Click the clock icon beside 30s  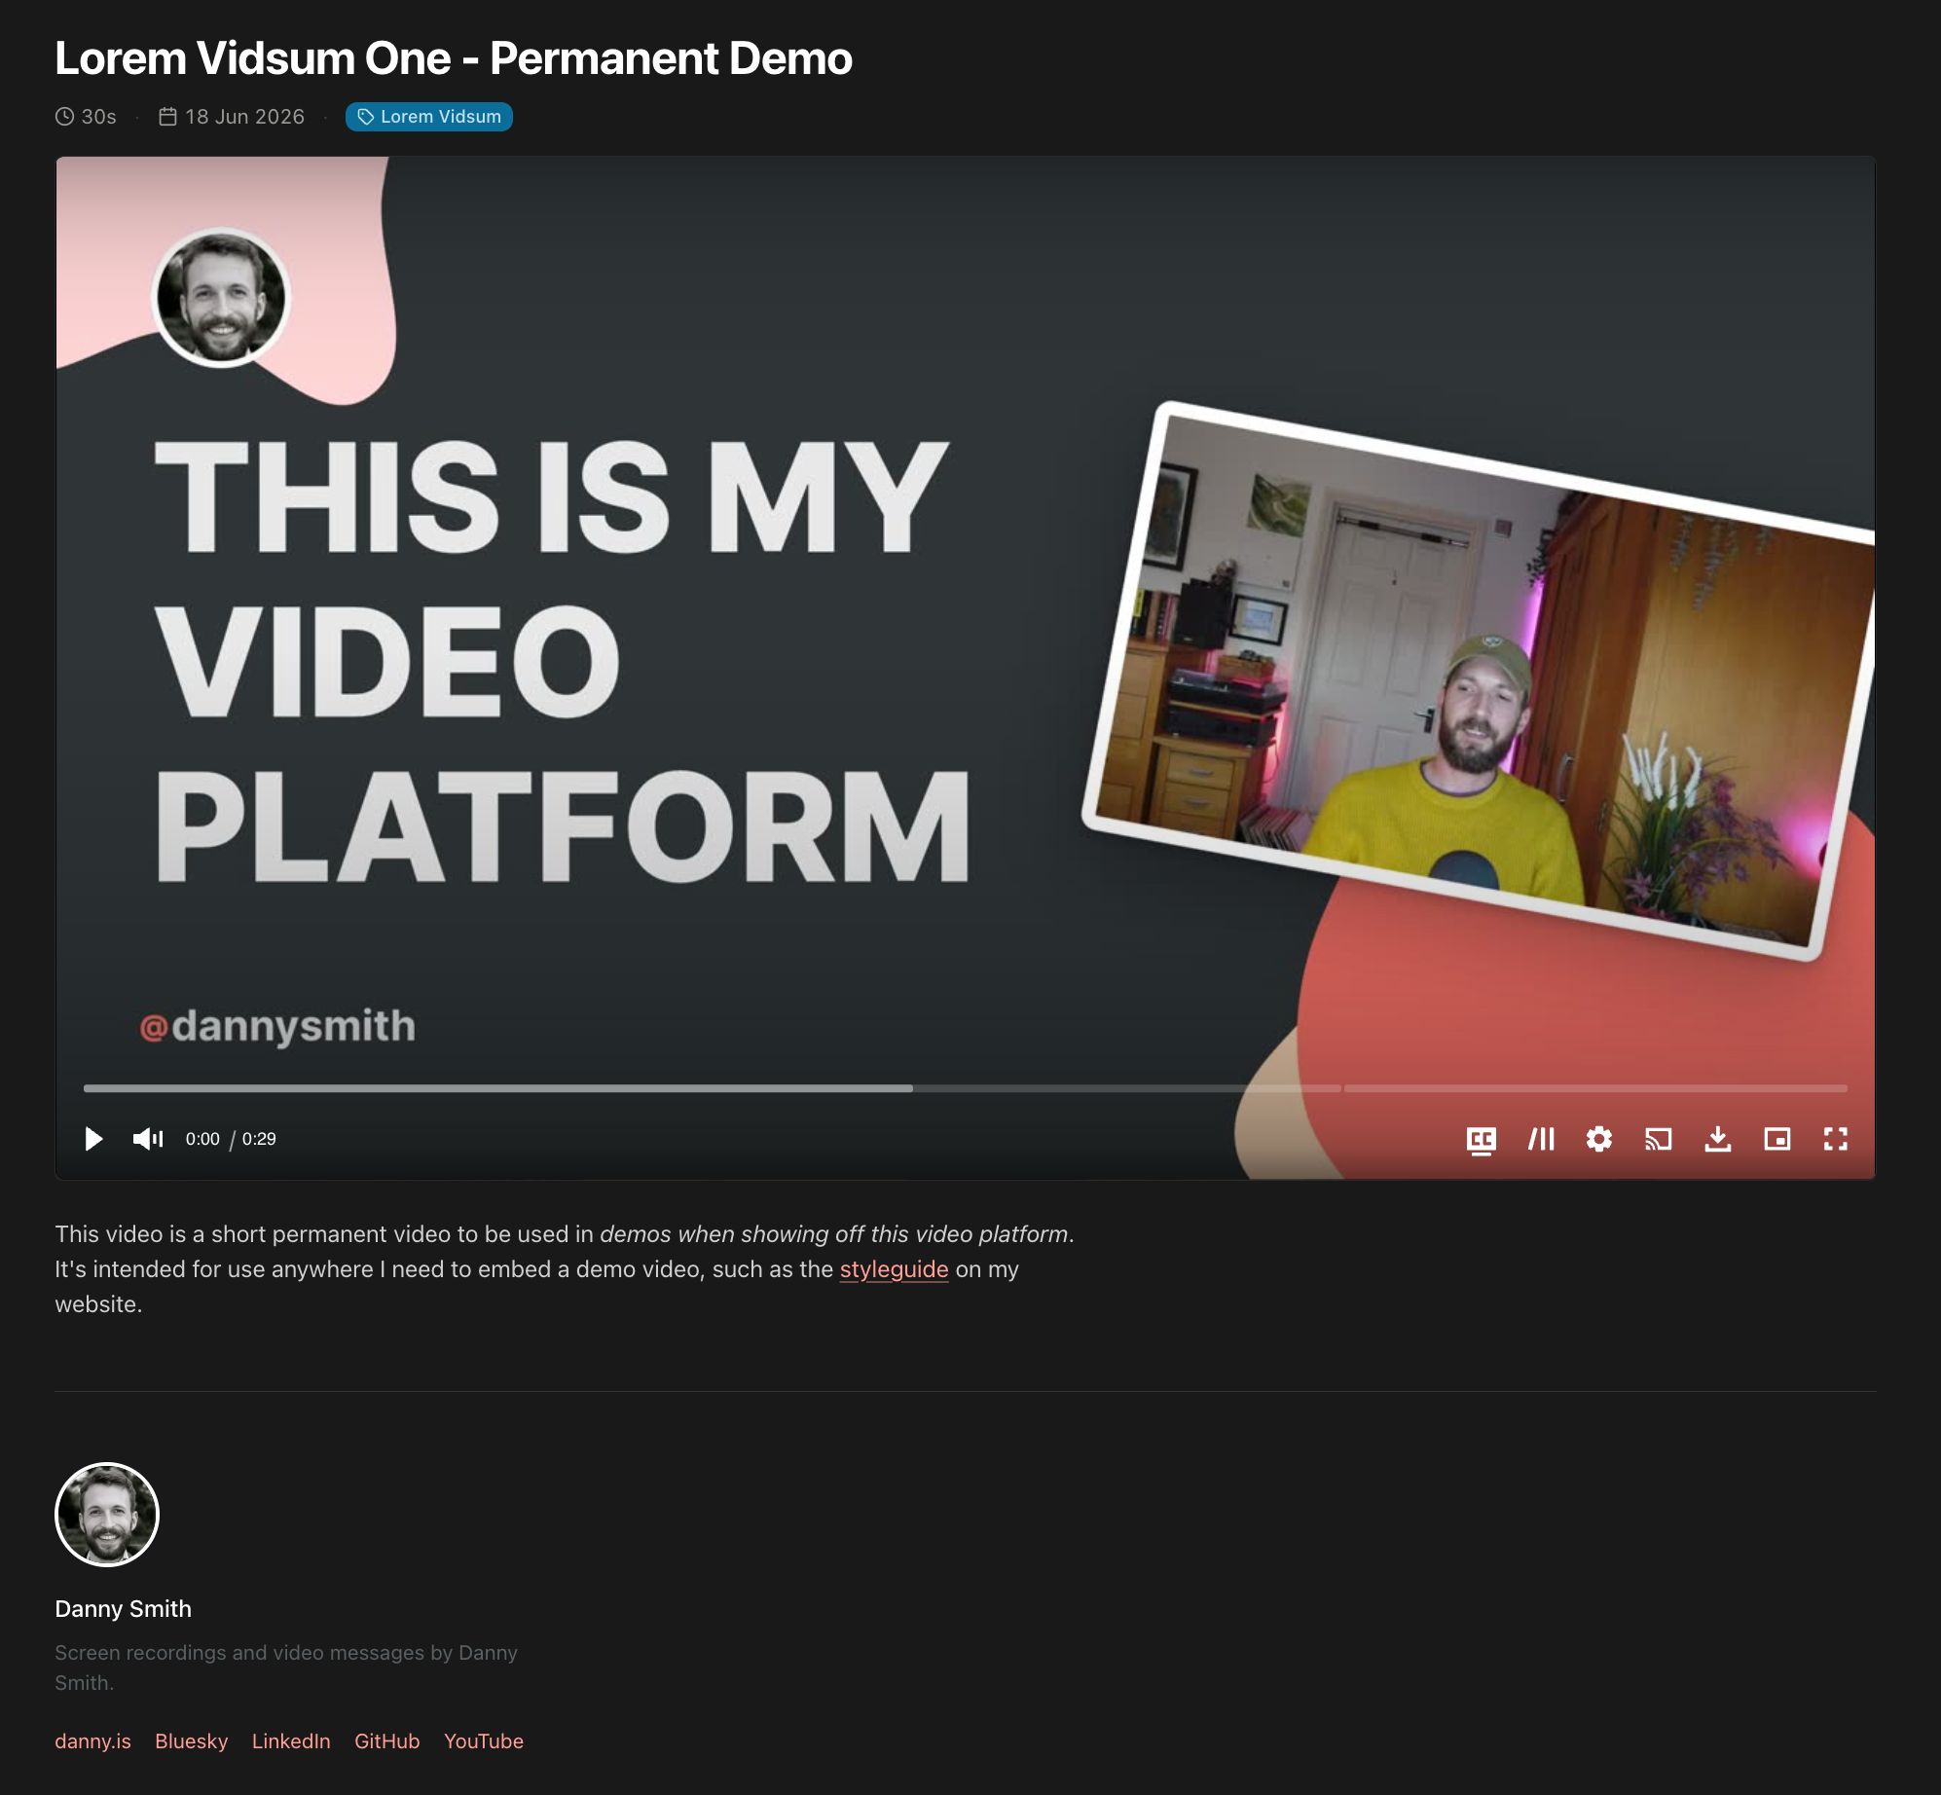[64, 117]
